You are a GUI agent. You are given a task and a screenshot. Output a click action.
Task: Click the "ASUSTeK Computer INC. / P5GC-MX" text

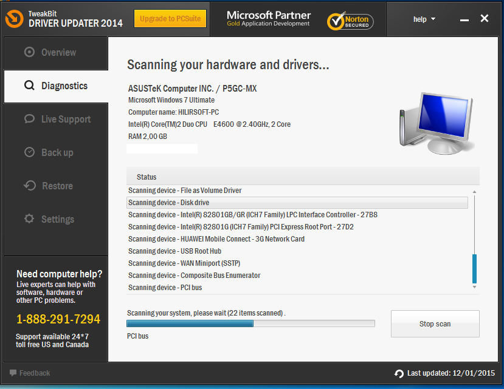coord(192,89)
